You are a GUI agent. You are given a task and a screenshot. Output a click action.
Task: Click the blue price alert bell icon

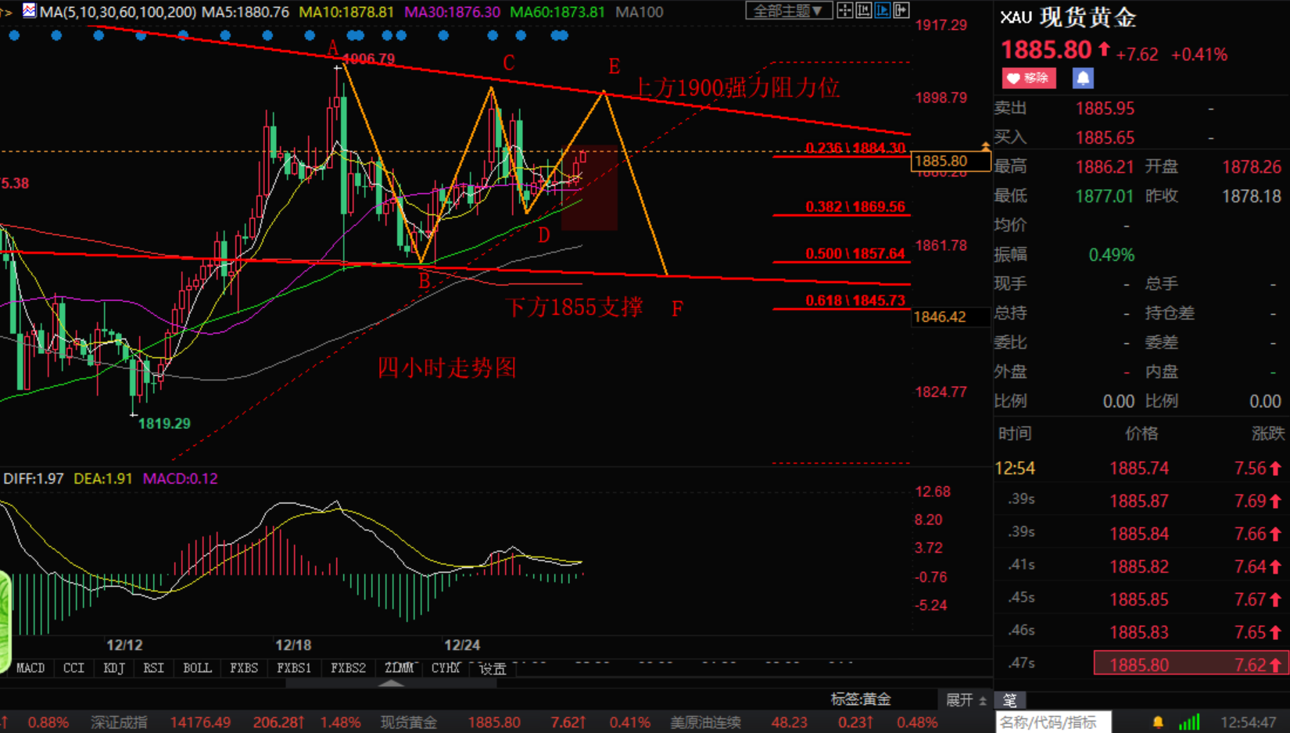1083,78
